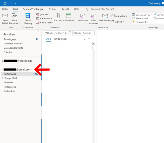Open the Hilfe ribbon tab

tap(76, 9)
